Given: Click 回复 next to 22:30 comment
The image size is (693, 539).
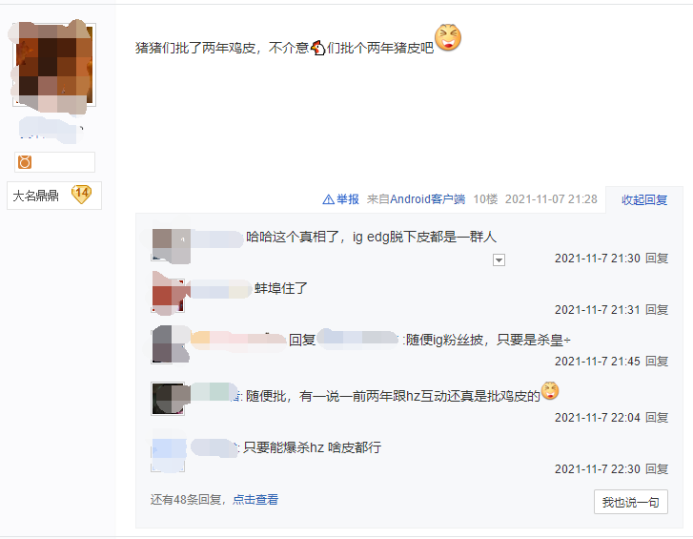Looking at the screenshot, I should click(657, 469).
